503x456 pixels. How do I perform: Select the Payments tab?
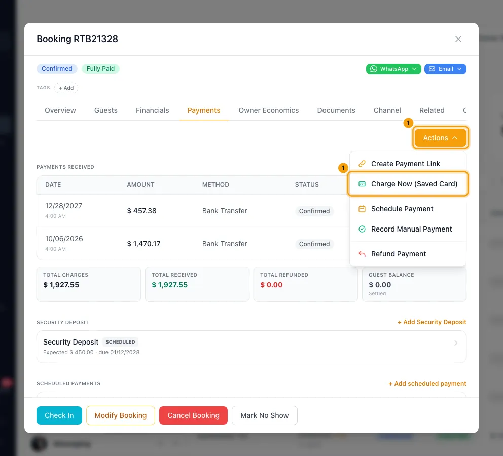204,110
